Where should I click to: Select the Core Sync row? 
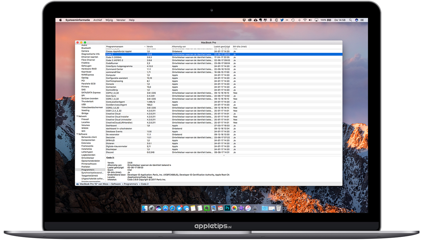pyautogui.click(x=224, y=96)
